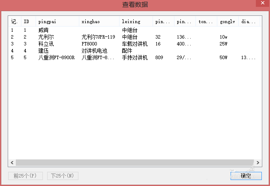Viewport: 270px width, 186px height.
Task: Click the gonglv column header
Action: point(228,21)
